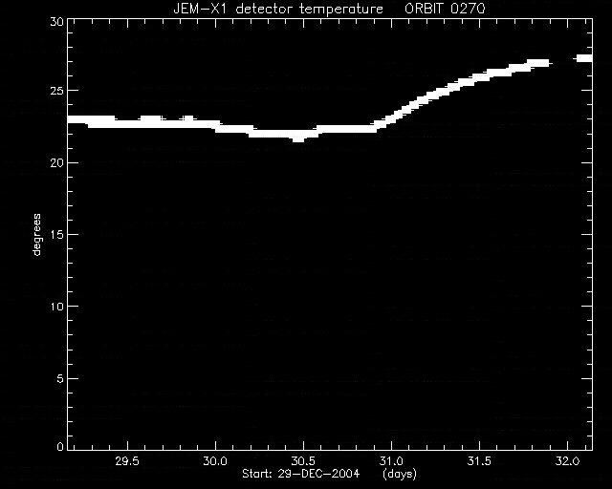Image resolution: width=612 pixels, height=489 pixels.
Task: Click the x-axis label 31.0
Action: coord(391,461)
